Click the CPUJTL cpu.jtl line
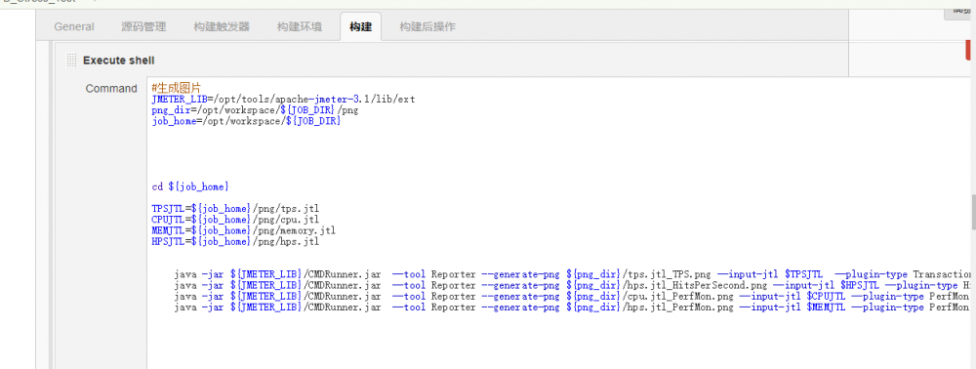Screen dimensions: 976x369 pos(235,219)
